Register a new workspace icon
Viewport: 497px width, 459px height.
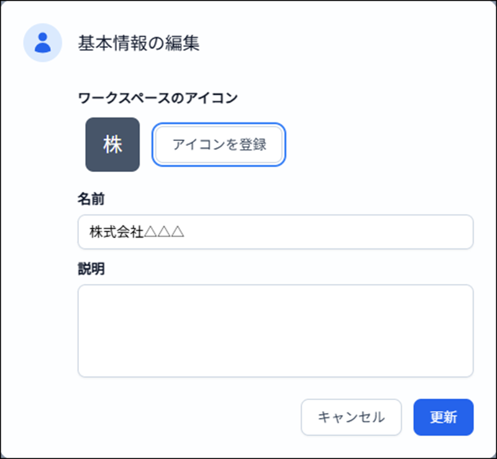click(x=219, y=145)
